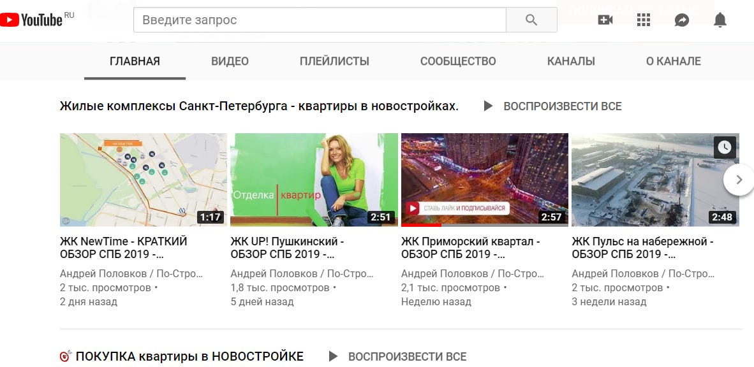This screenshot has width=754, height=367.
Task: Open the notifications bell
Action: (x=720, y=20)
